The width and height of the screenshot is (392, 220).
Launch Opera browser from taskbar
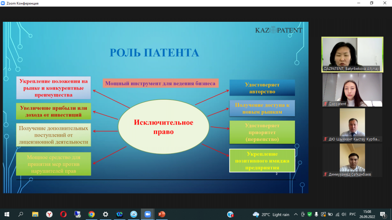click(x=63, y=214)
